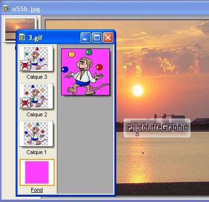Open the 3.gif window system icon
The width and height of the screenshot is (209, 202).
(22, 37)
